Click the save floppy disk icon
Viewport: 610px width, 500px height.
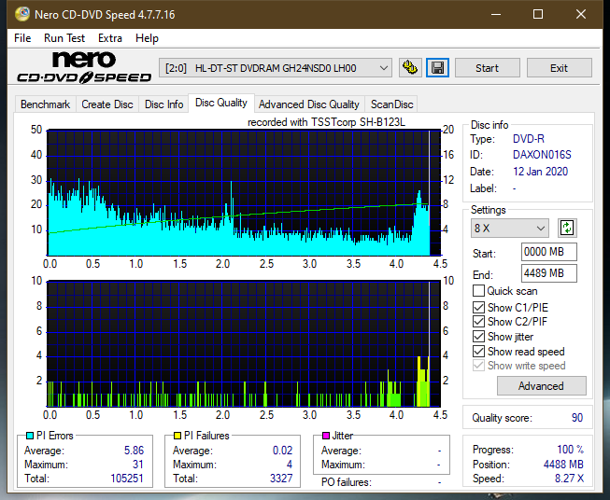(437, 68)
